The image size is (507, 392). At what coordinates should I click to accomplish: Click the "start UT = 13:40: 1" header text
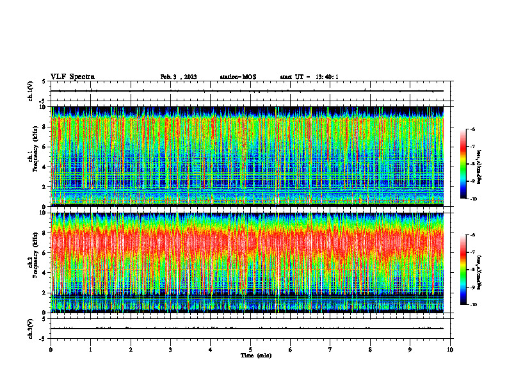(309, 77)
